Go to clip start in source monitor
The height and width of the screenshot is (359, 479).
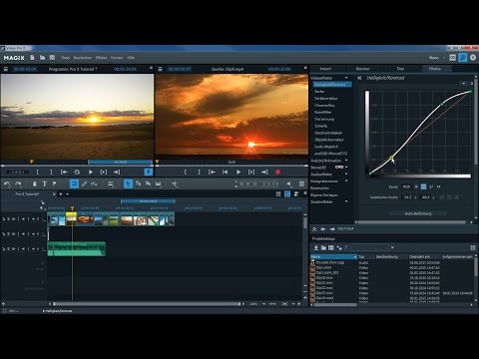coord(226,172)
